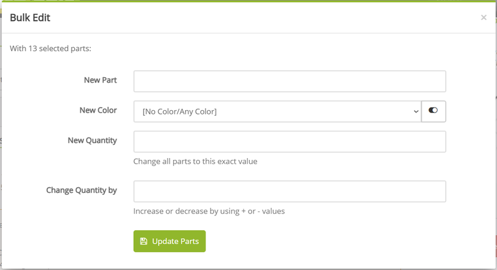Select the [No Color/Any Color] option text
Image resolution: width=497 pixels, height=270 pixels.
(179, 112)
